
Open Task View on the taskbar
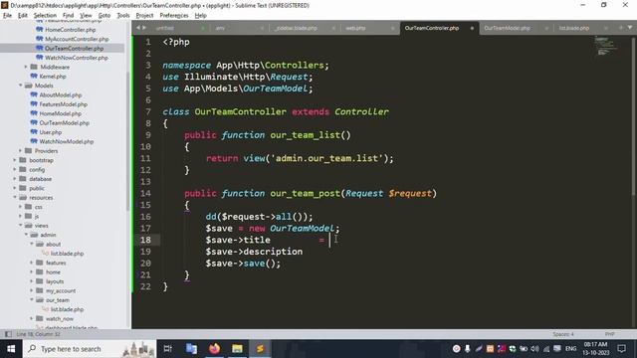pos(167,349)
